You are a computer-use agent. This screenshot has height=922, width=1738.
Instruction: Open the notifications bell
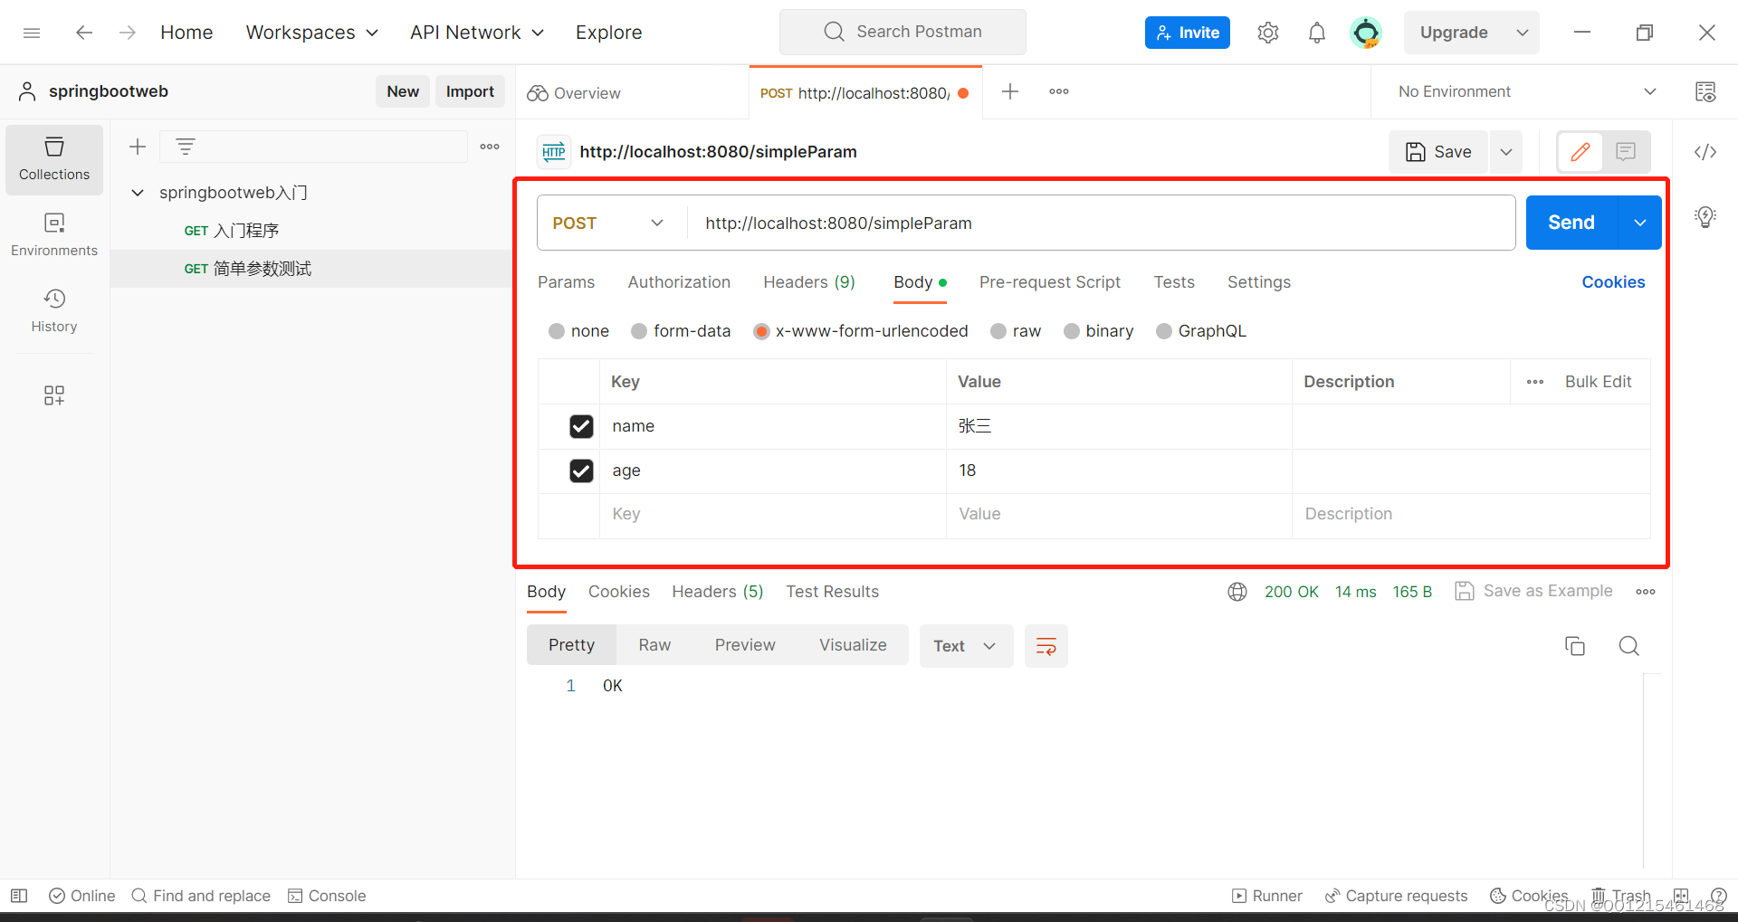click(1317, 33)
